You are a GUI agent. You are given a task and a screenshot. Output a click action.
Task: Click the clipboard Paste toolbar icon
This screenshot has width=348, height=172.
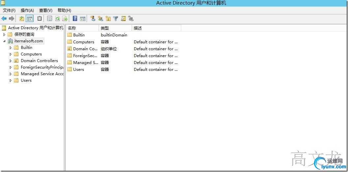click(x=40, y=19)
